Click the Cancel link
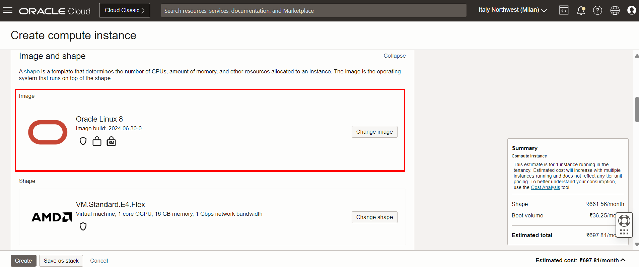639x267 pixels. [x=99, y=261]
